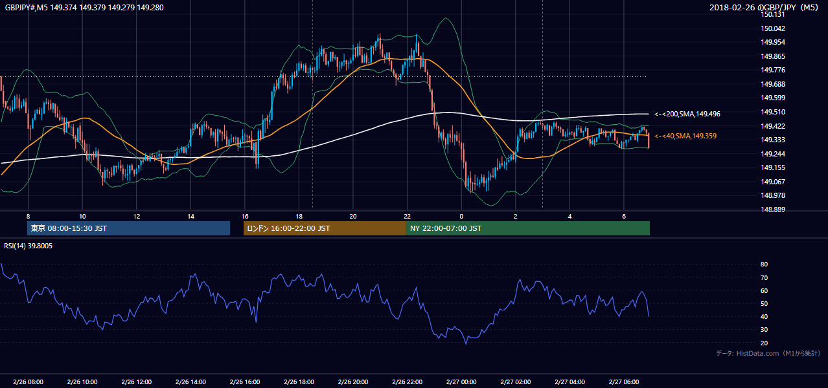This screenshot has height=388, width=828.
Task: Click the 150.131 price axis label
Action: pos(774,14)
